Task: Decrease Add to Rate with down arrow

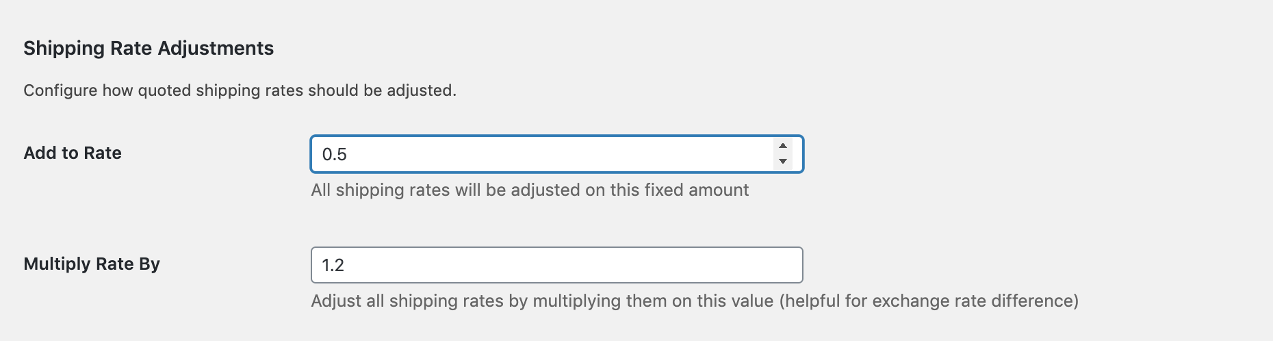Action: [x=782, y=162]
